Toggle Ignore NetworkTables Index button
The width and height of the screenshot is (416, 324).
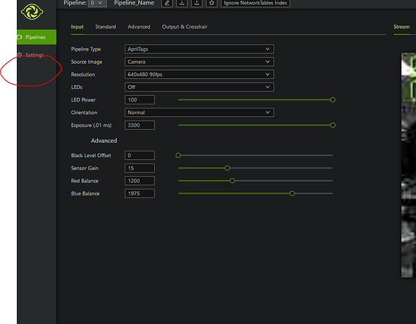coord(255,3)
